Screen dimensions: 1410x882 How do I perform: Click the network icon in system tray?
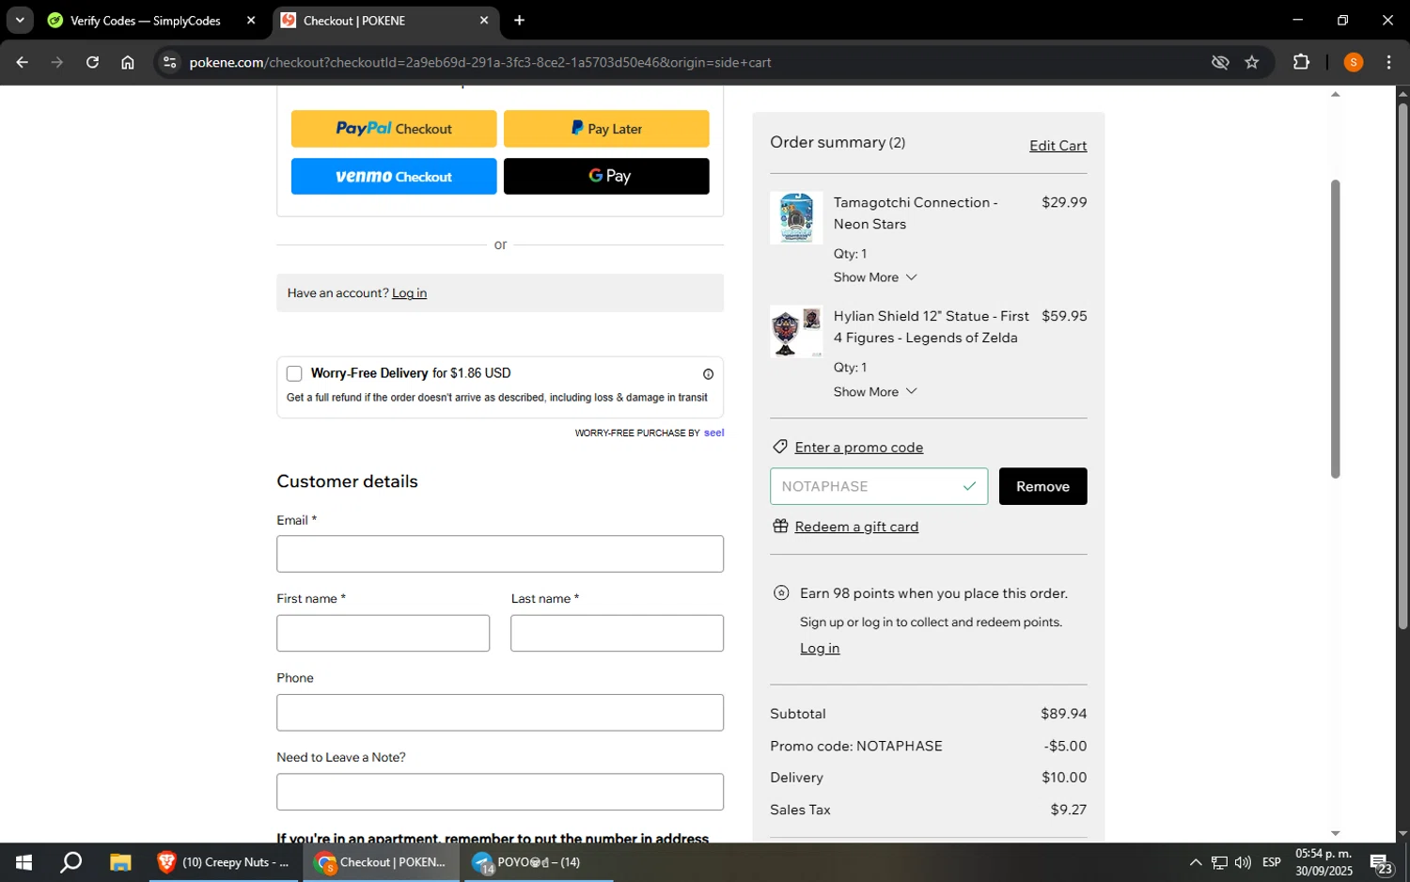(1219, 862)
